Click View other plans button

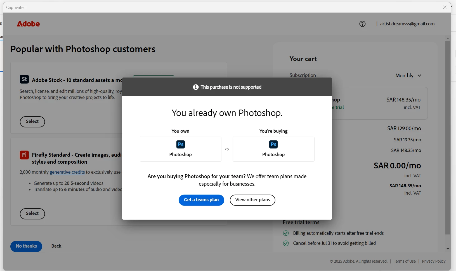(252, 200)
